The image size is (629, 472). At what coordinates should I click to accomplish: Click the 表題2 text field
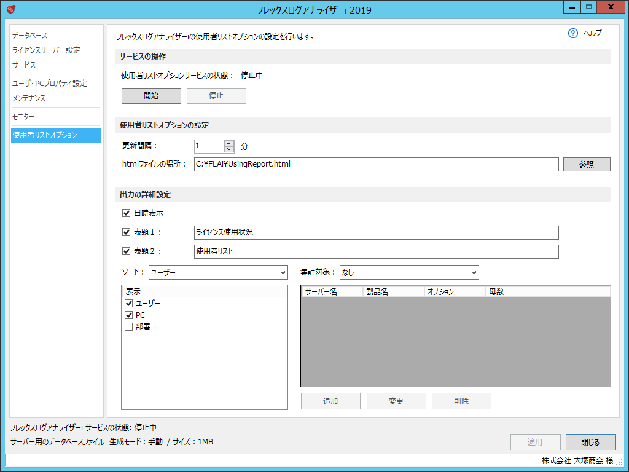point(377,251)
